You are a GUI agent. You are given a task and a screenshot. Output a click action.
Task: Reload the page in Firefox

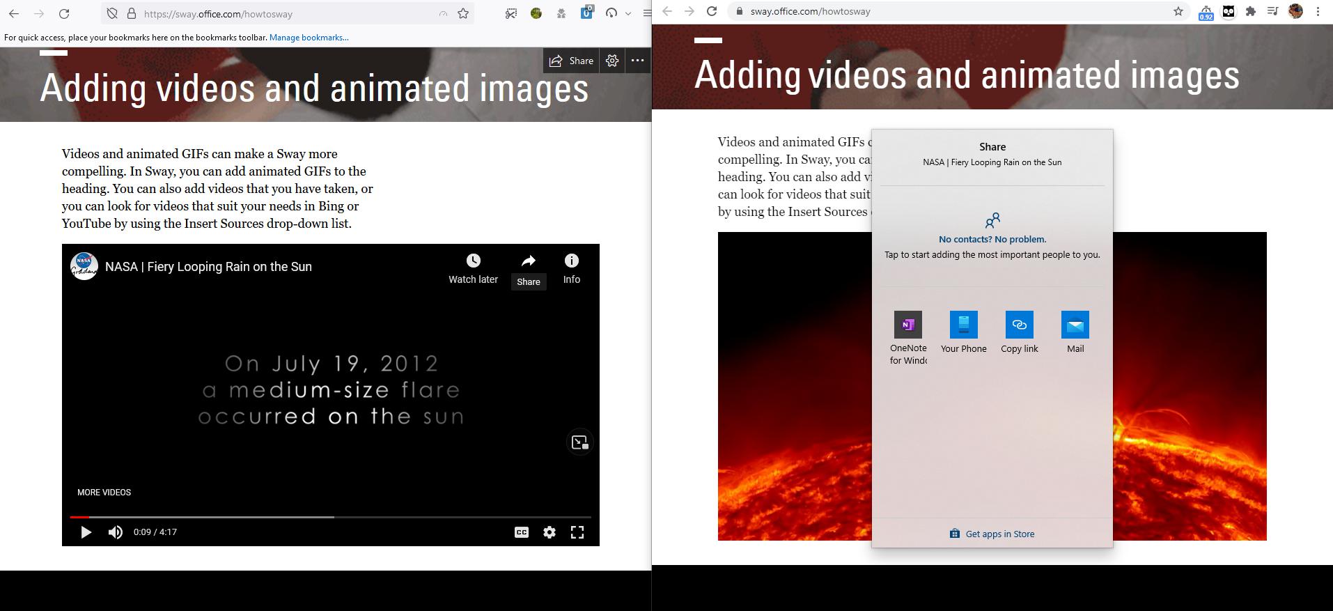point(64,13)
